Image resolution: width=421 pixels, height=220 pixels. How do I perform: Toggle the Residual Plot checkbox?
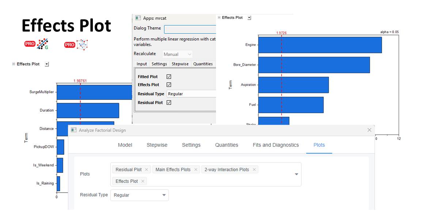pos(168,103)
